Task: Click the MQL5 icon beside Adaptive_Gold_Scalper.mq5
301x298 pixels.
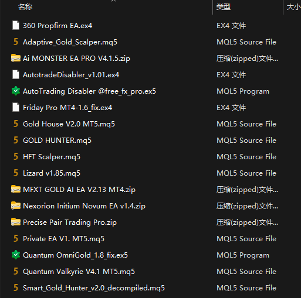Action: pyautogui.click(x=16, y=42)
